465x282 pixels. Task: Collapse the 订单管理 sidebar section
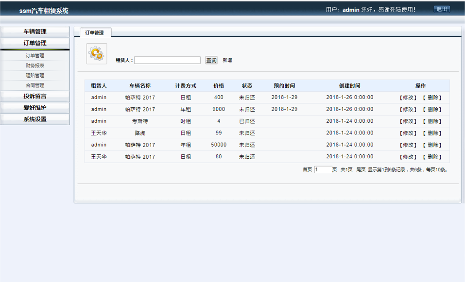pos(35,43)
